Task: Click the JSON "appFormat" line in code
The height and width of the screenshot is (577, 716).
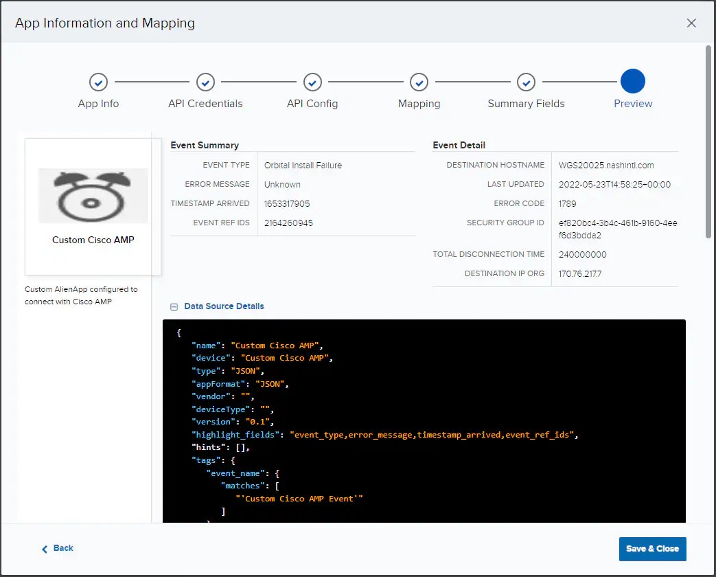Action: click(x=240, y=384)
